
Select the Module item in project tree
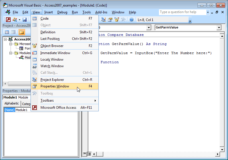(25, 58)
